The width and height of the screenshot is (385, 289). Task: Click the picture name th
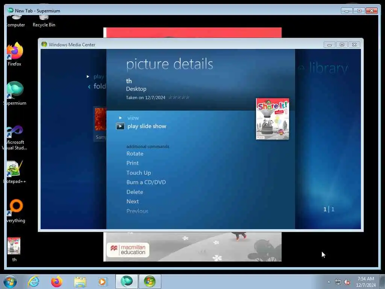click(129, 81)
